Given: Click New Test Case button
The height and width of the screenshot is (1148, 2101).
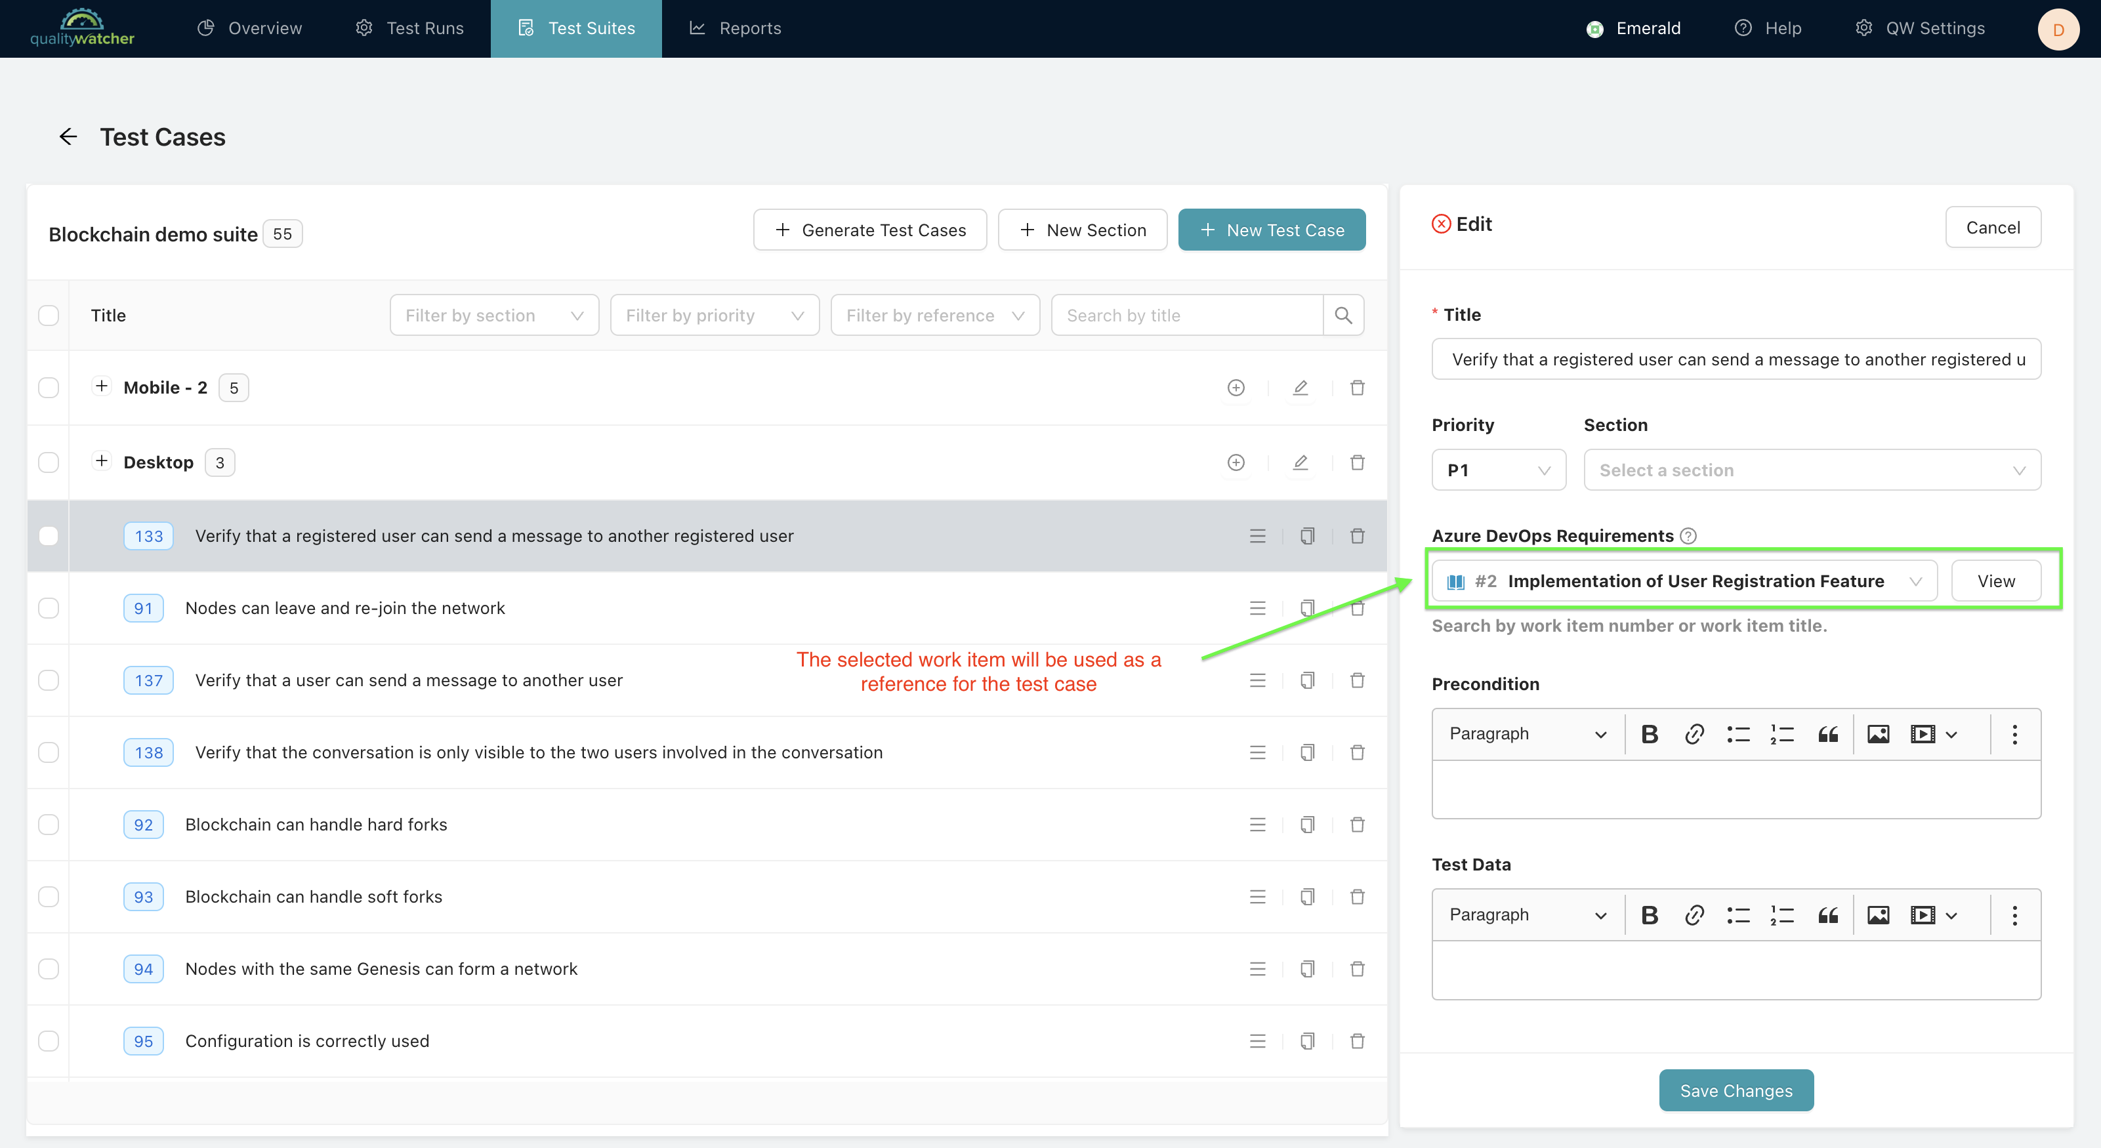Looking at the screenshot, I should pyautogui.click(x=1272, y=230).
